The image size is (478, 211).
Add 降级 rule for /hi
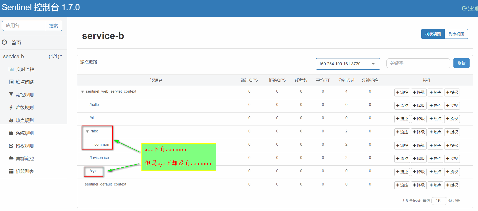tap(419, 119)
